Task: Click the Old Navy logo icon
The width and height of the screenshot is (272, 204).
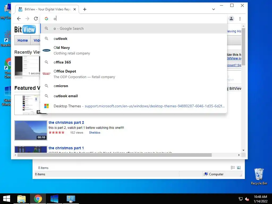Action: pos(46,50)
